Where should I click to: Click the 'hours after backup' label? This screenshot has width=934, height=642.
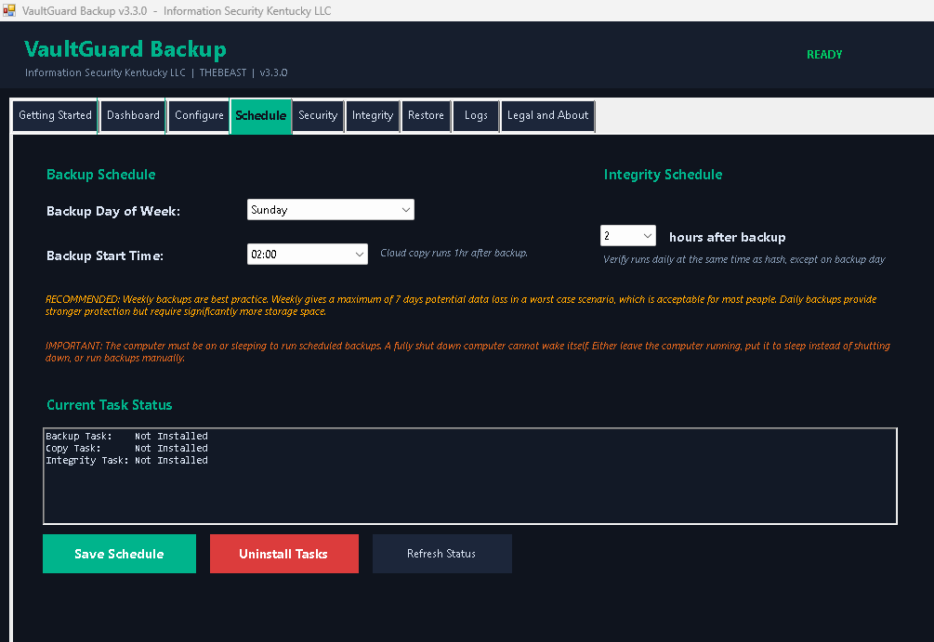tap(728, 237)
